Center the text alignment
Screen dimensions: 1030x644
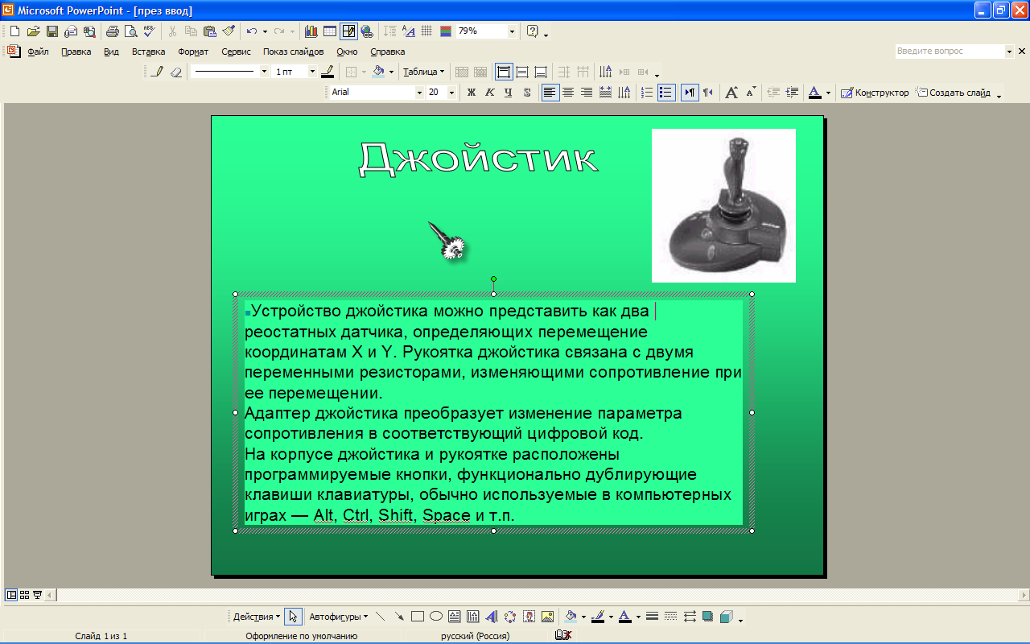click(568, 93)
